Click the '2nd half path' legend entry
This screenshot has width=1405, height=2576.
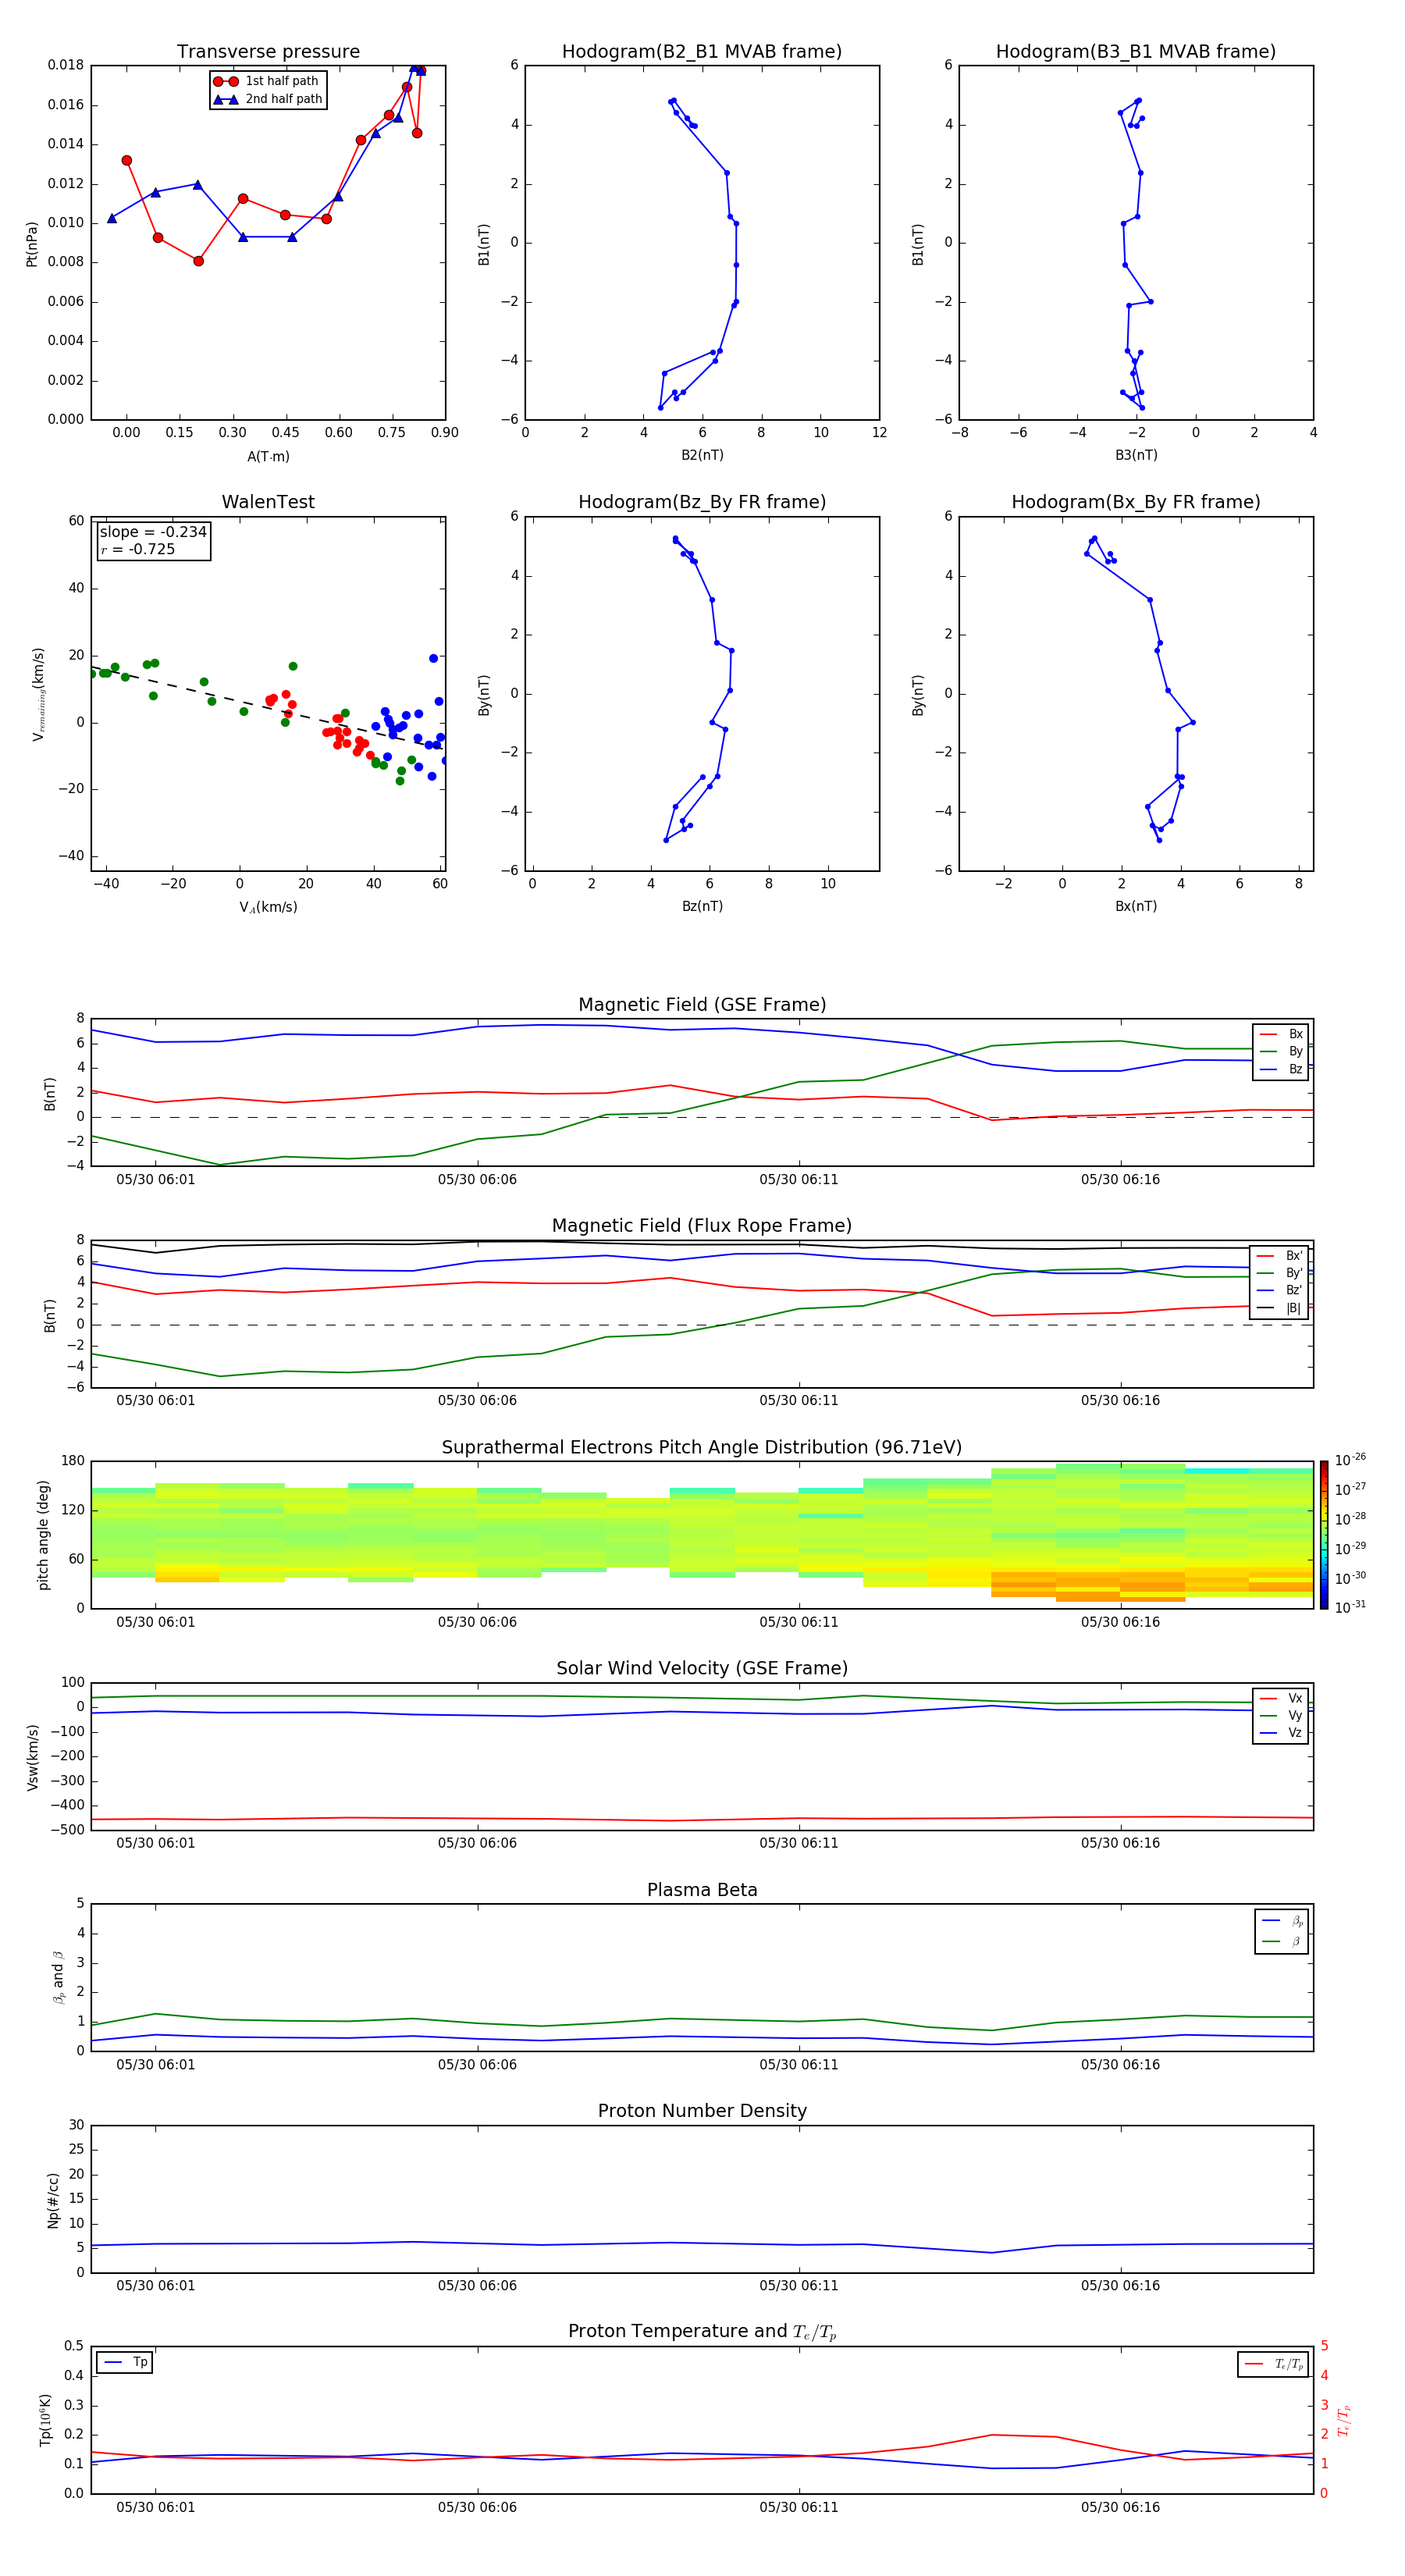268,99
